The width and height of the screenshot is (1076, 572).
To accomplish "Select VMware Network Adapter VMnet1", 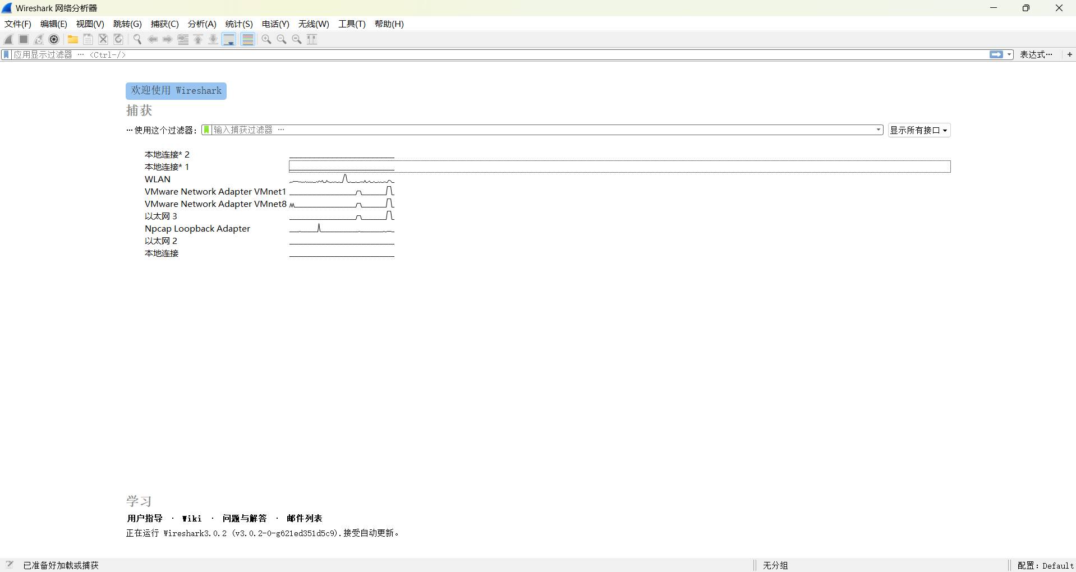I will click(215, 192).
